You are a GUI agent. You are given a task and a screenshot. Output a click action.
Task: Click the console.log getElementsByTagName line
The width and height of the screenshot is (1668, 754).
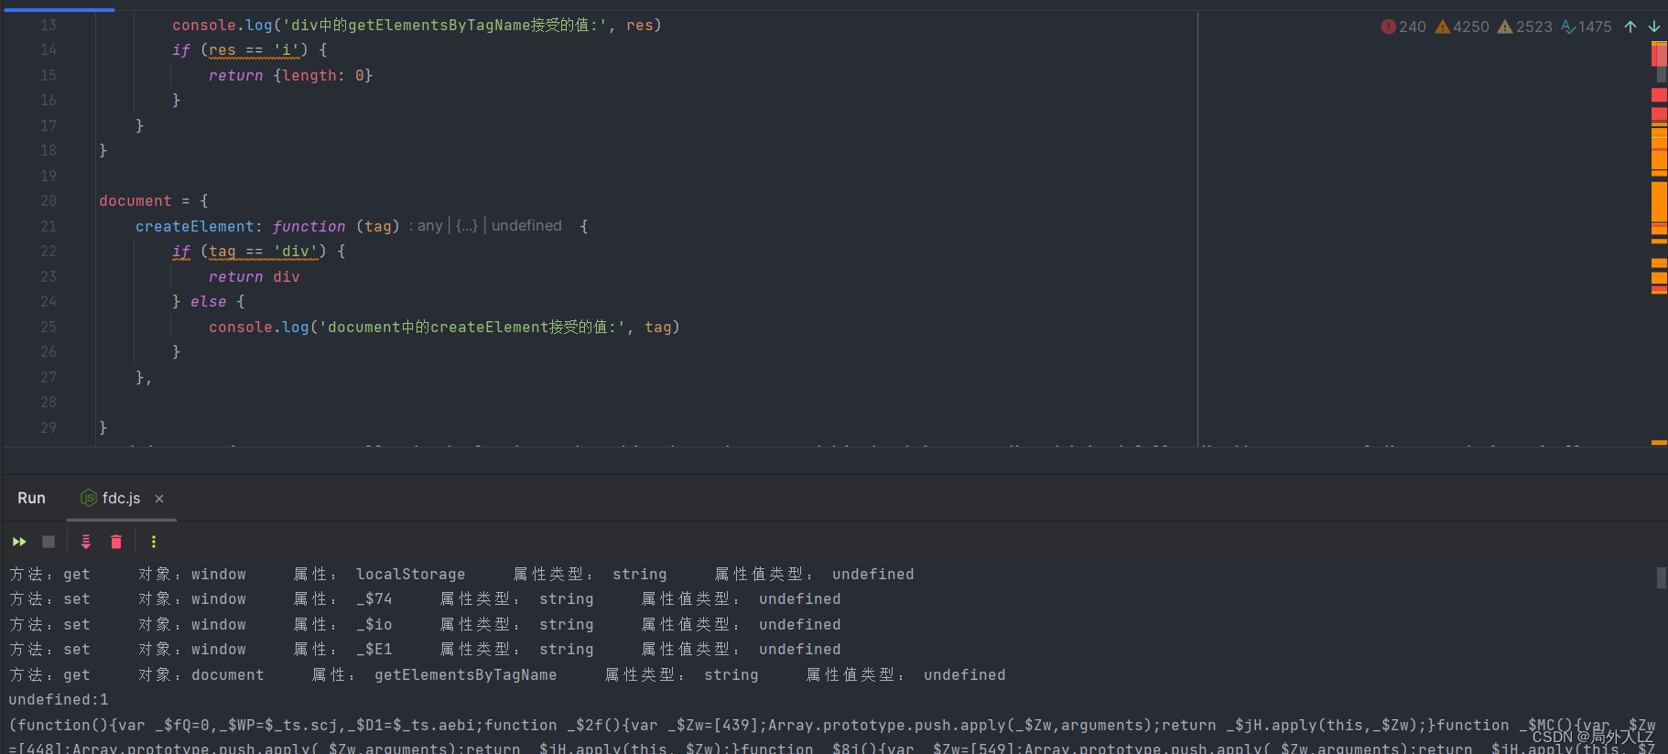[x=417, y=25]
